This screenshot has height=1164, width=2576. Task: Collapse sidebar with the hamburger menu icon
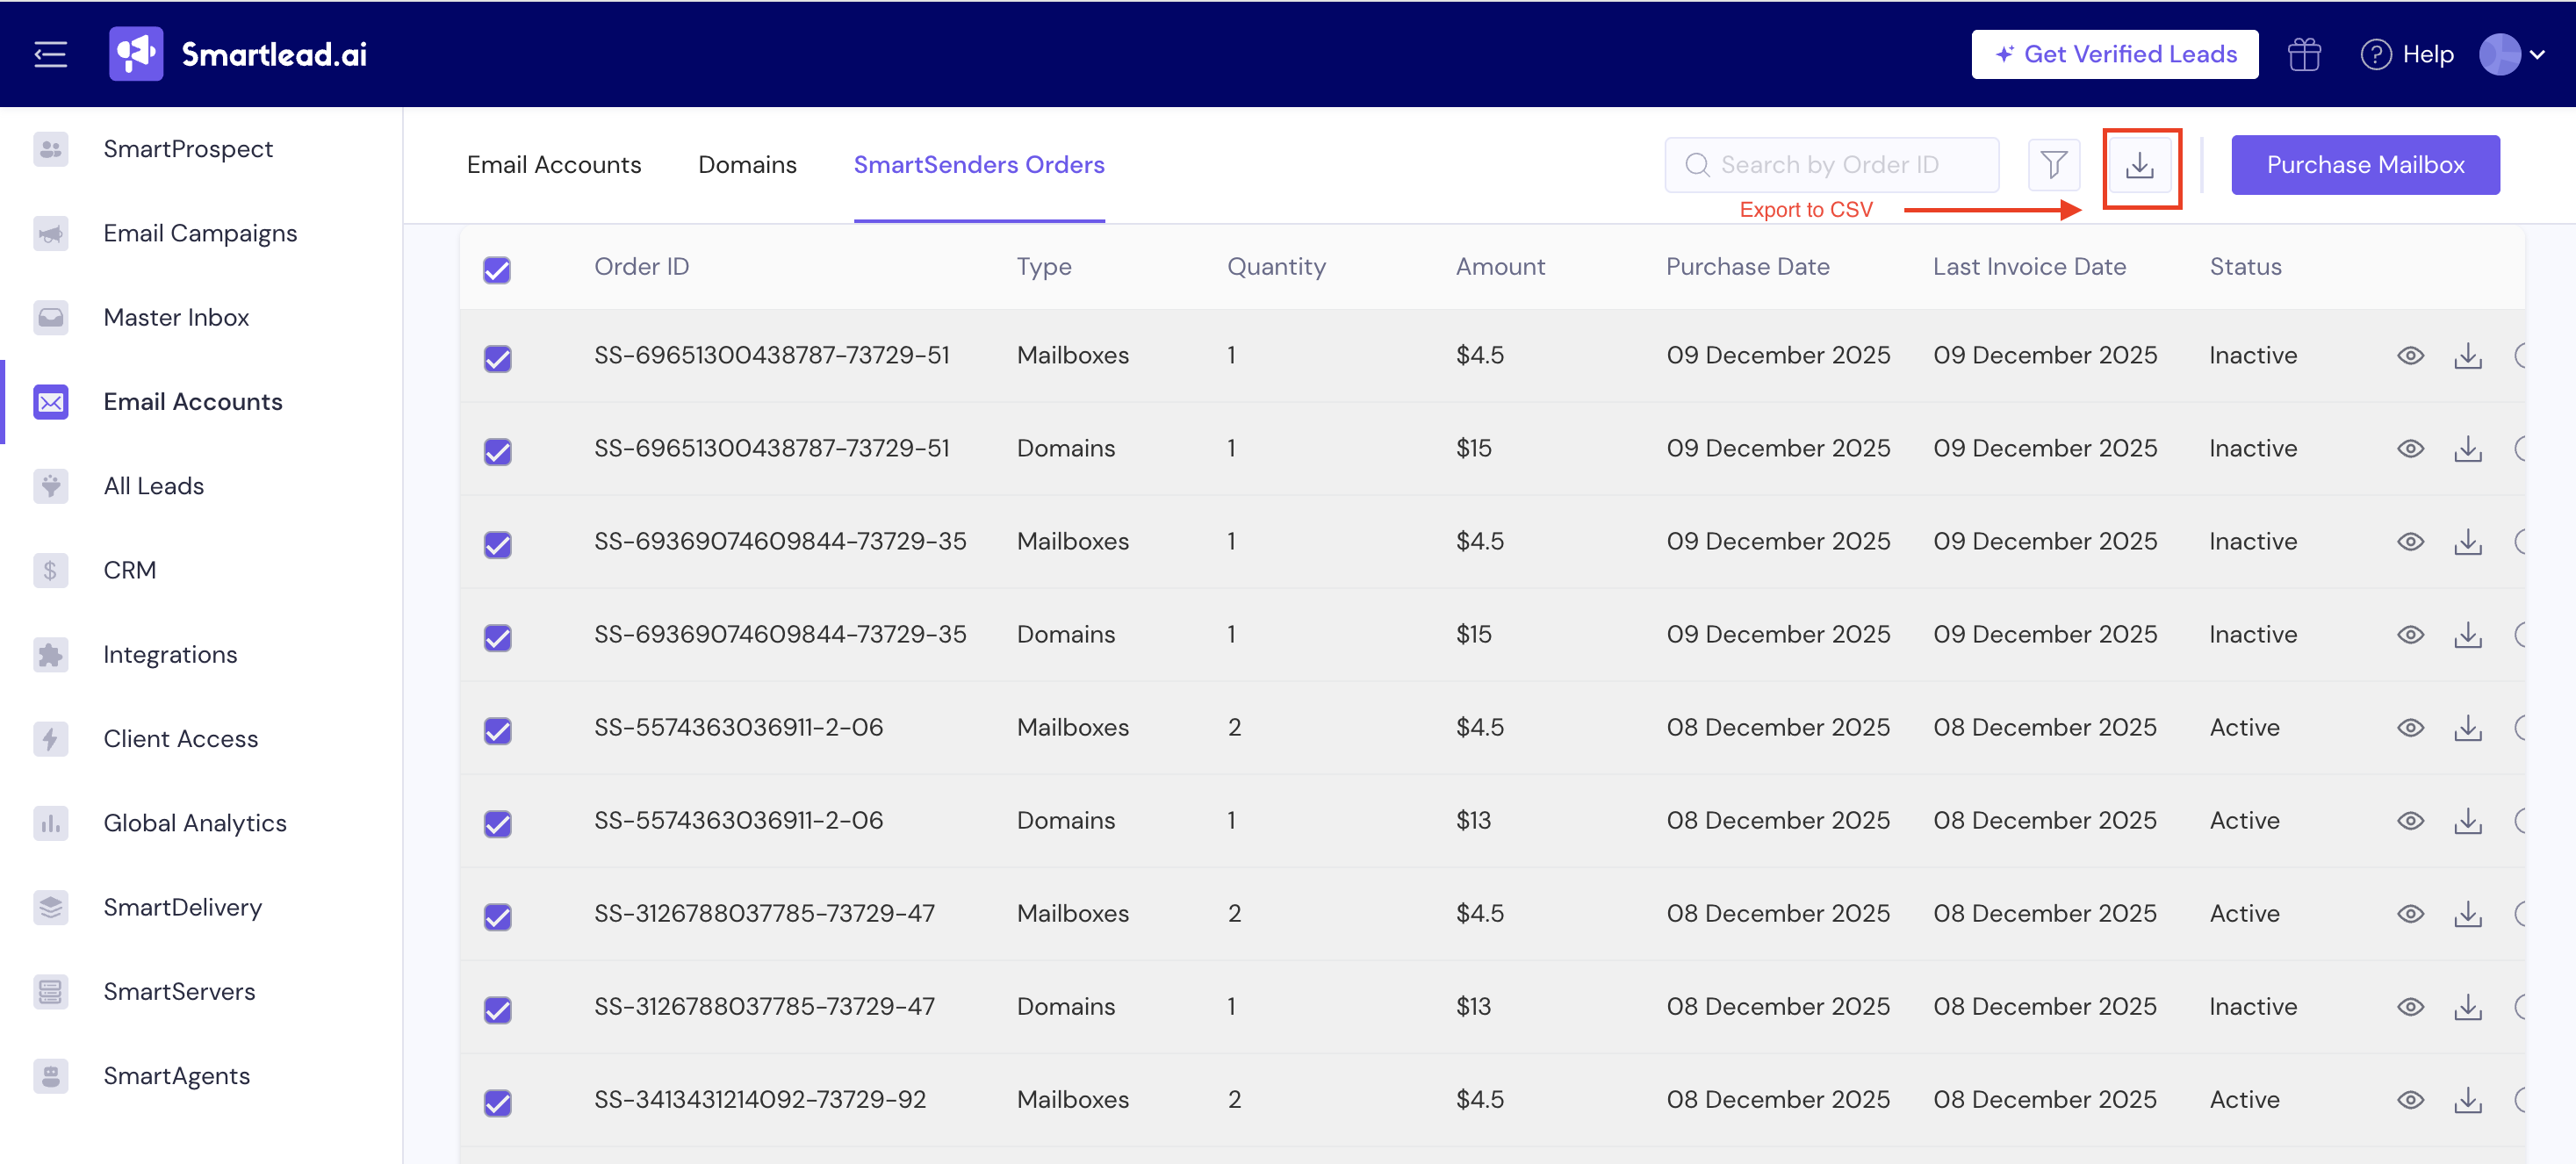50,54
